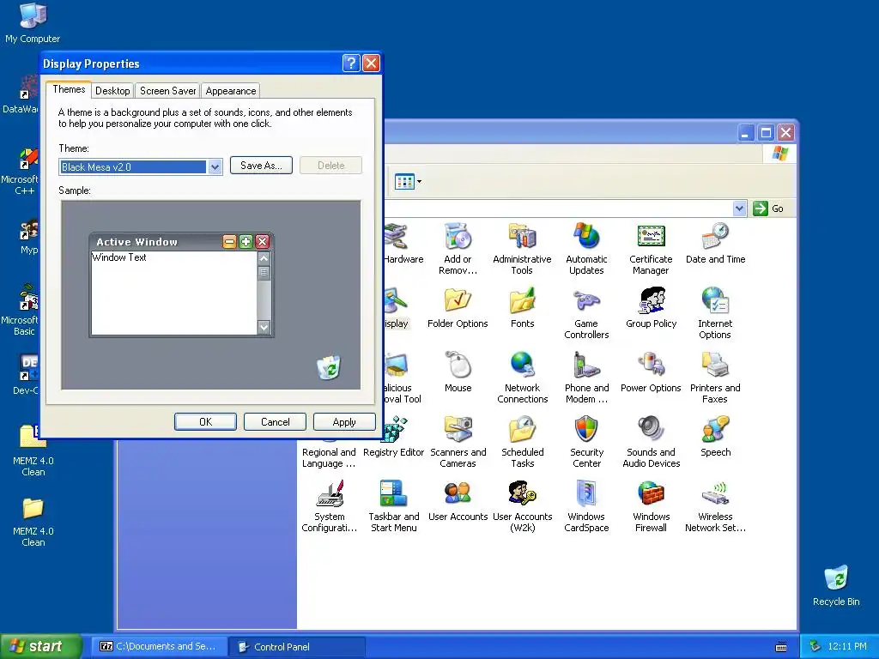
Task: Open Windows CardSpace icon
Action: pos(586,506)
